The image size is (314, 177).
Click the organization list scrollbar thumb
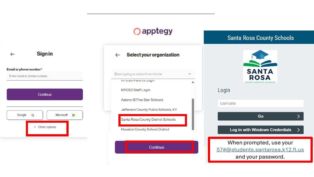pos(193,114)
